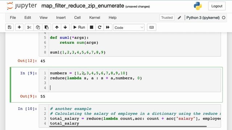Image resolution: width=232 pixels, height=130 pixels.
Task: Move selected cell up arrow
Action: coord(57,27)
